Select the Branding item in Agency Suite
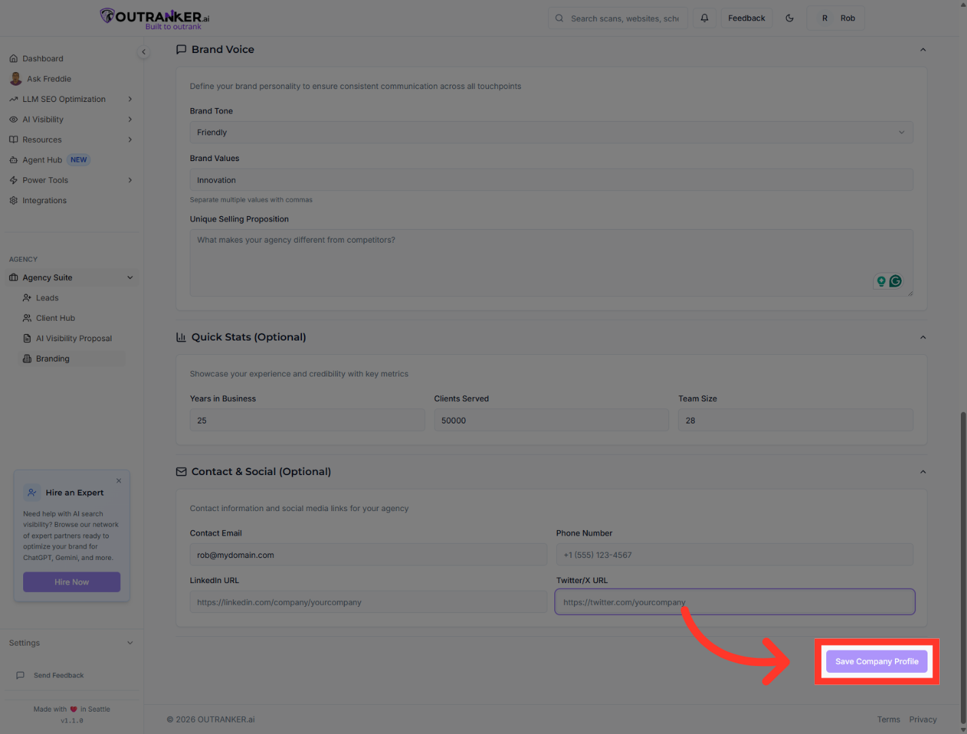The width and height of the screenshot is (967, 734). 52,358
